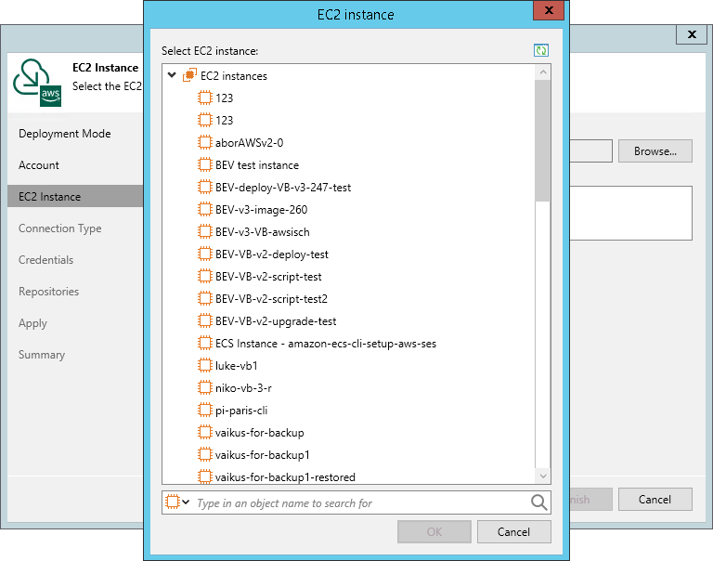The width and height of the screenshot is (713, 561).
Task: Click the icon of BEV-VB-v2-script-test2
Action: pyautogui.click(x=205, y=298)
